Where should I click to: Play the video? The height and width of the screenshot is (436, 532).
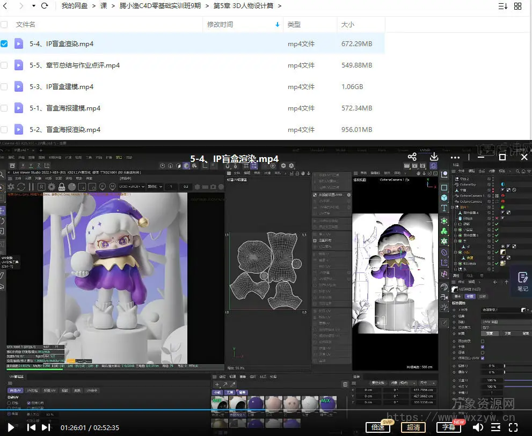click(11, 427)
